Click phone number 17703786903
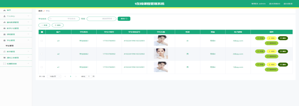The width and height of the screenshot is (299, 106). click(109, 41)
